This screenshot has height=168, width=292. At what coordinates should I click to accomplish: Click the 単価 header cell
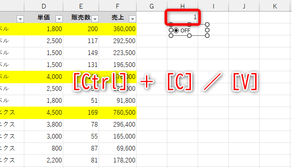click(44, 17)
